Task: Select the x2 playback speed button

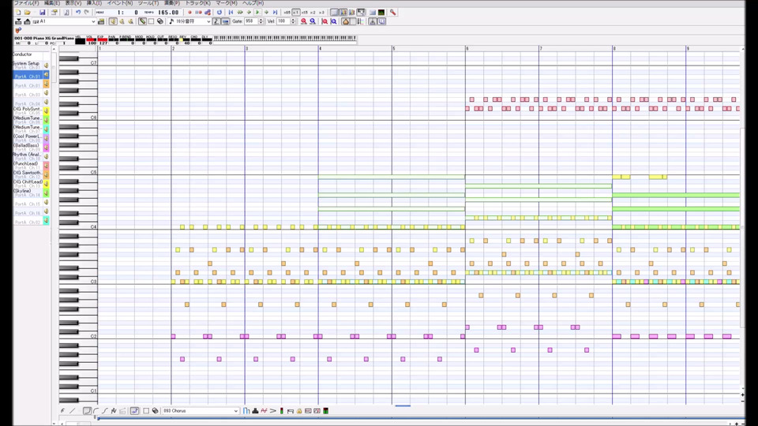Action: 313,12
